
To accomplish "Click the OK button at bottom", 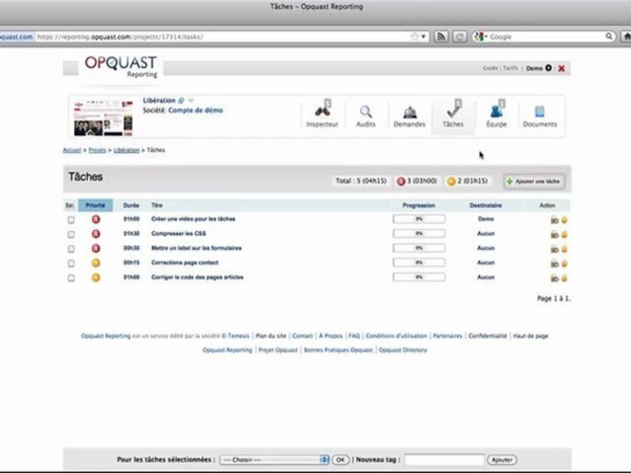I will (340, 460).
